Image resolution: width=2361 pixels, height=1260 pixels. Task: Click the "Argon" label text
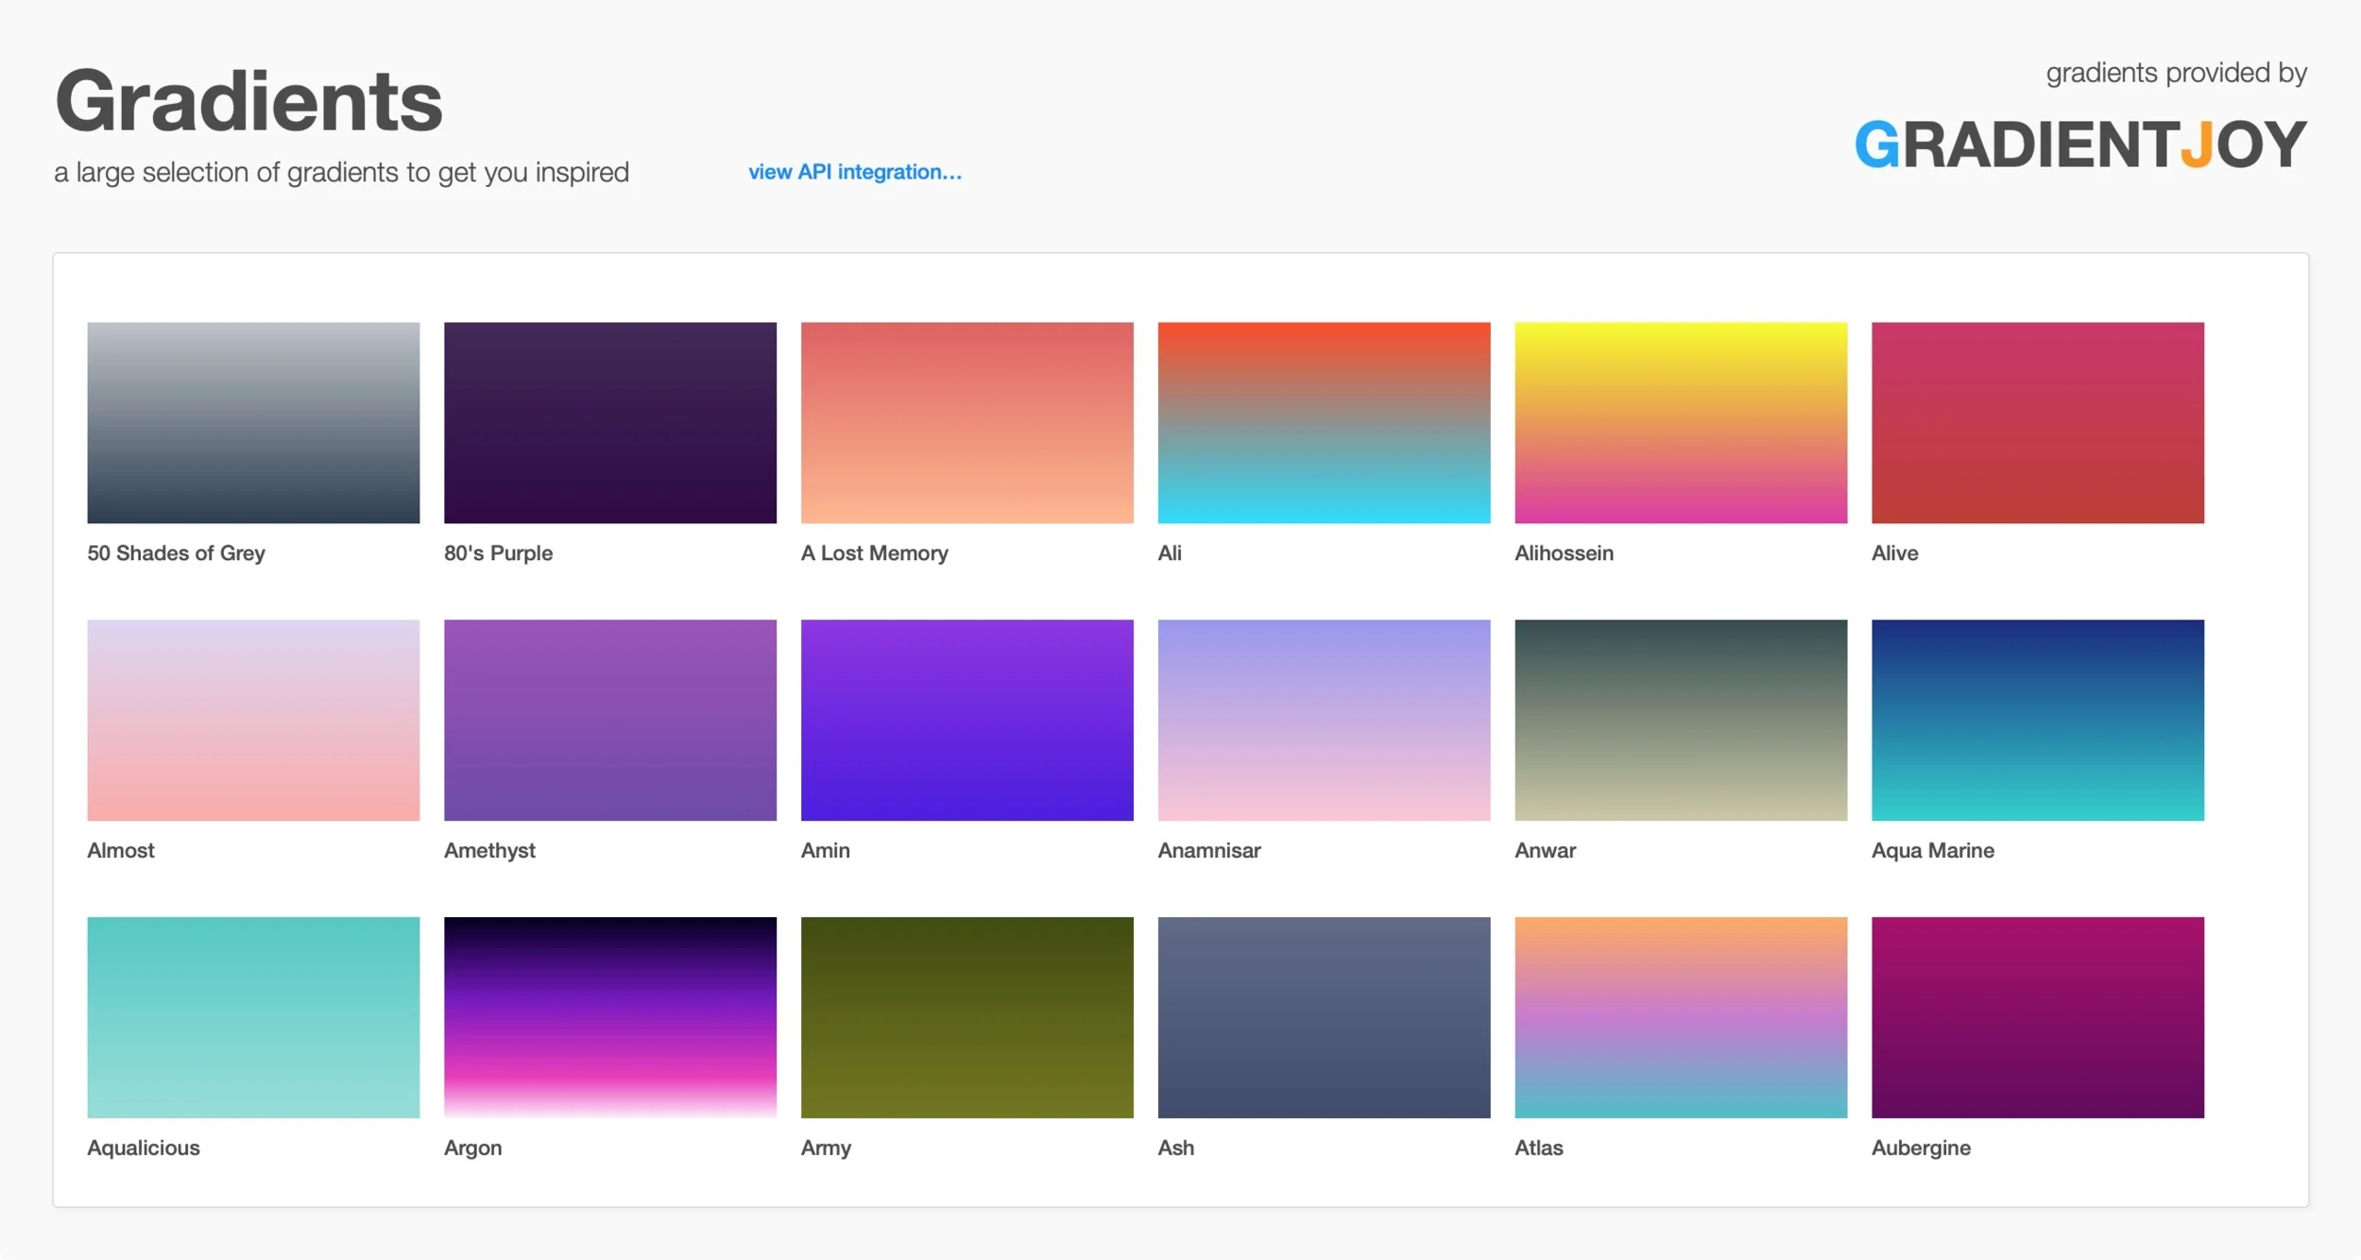[472, 1148]
